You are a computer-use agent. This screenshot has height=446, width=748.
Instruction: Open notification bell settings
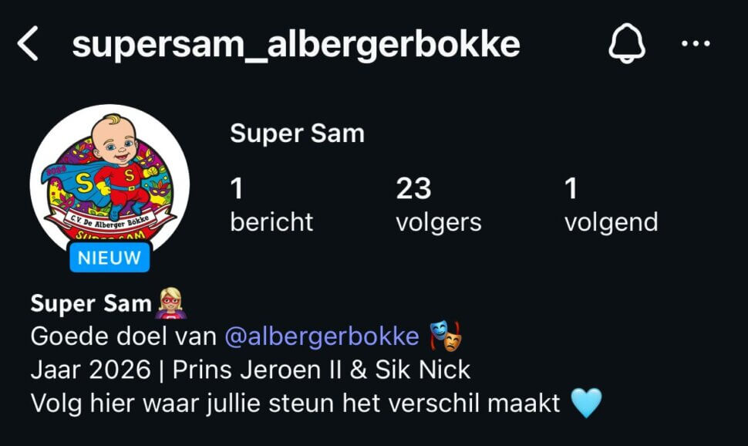[x=626, y=43]
